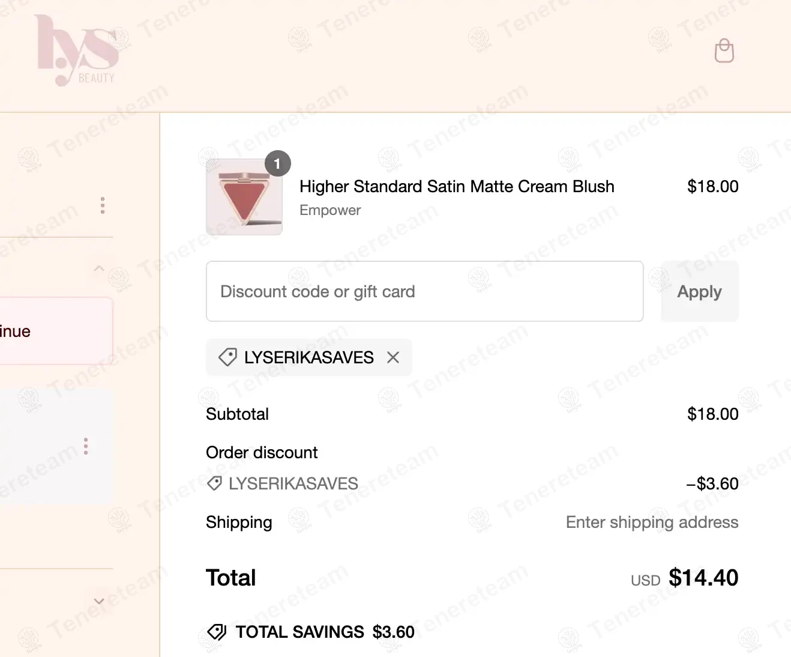The image size is (791, 657).
Task: Click the quantity badge showing 1
Action: (x=277, y=163)
